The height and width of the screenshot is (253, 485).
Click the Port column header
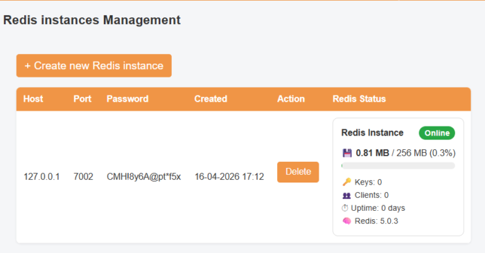pos(82,99)
